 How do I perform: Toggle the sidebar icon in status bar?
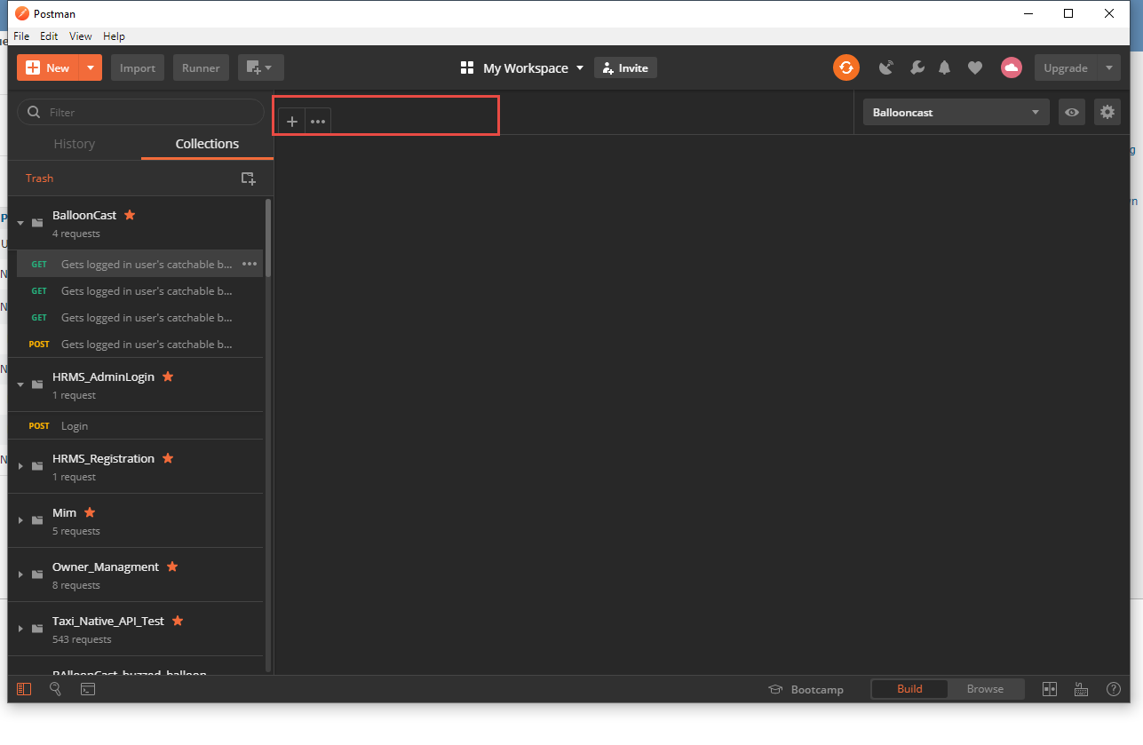pos(24,689)
